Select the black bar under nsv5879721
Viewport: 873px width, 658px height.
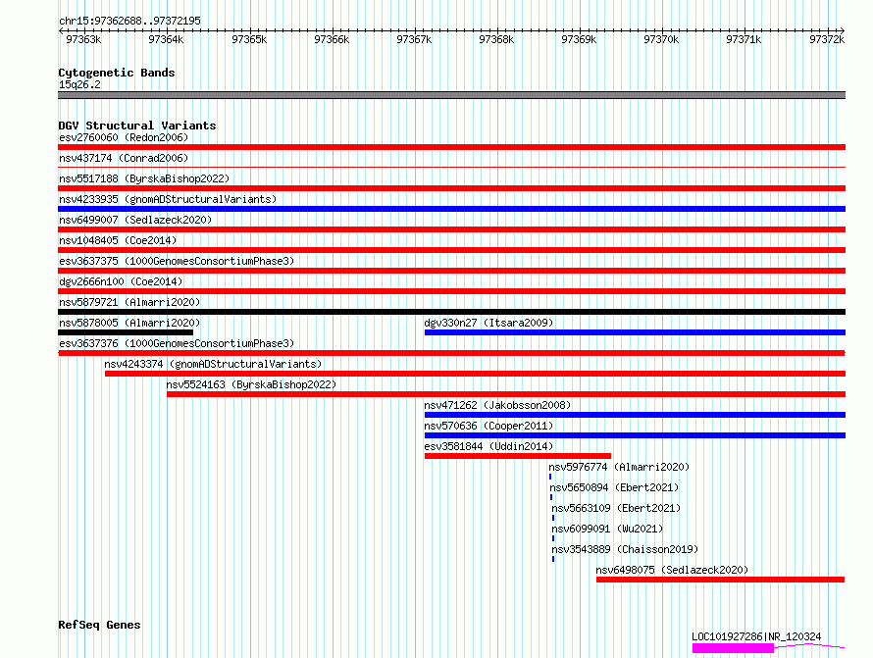(x=451, y=312)
